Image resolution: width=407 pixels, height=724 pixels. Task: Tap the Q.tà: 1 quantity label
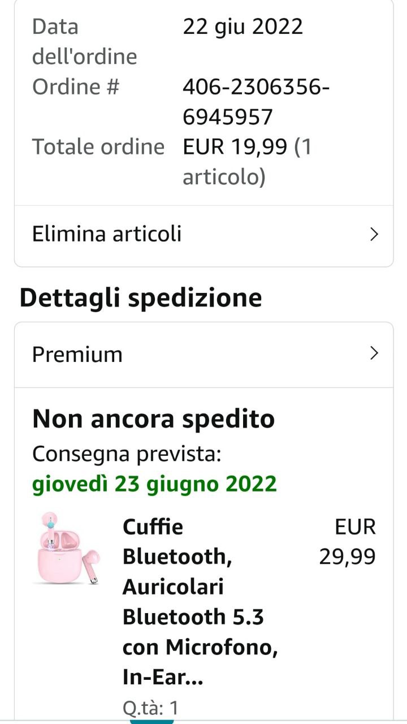tap(150, 708)
